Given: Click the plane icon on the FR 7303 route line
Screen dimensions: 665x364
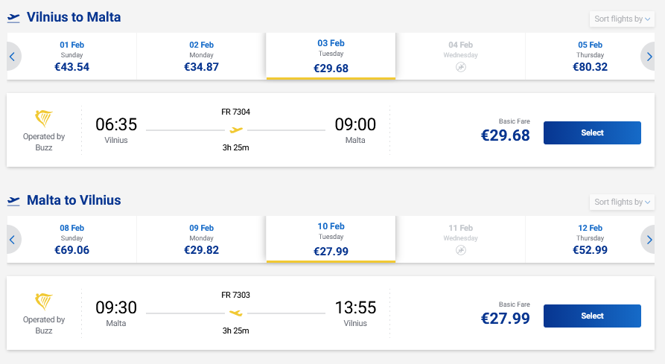Looking at the screenshot, I should pyautogui.click(x=236, y=313).
